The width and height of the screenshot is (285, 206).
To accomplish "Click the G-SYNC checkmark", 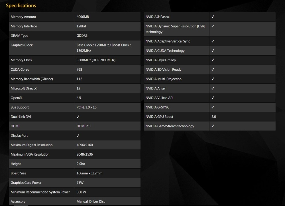I will click(x=213, y=107).
